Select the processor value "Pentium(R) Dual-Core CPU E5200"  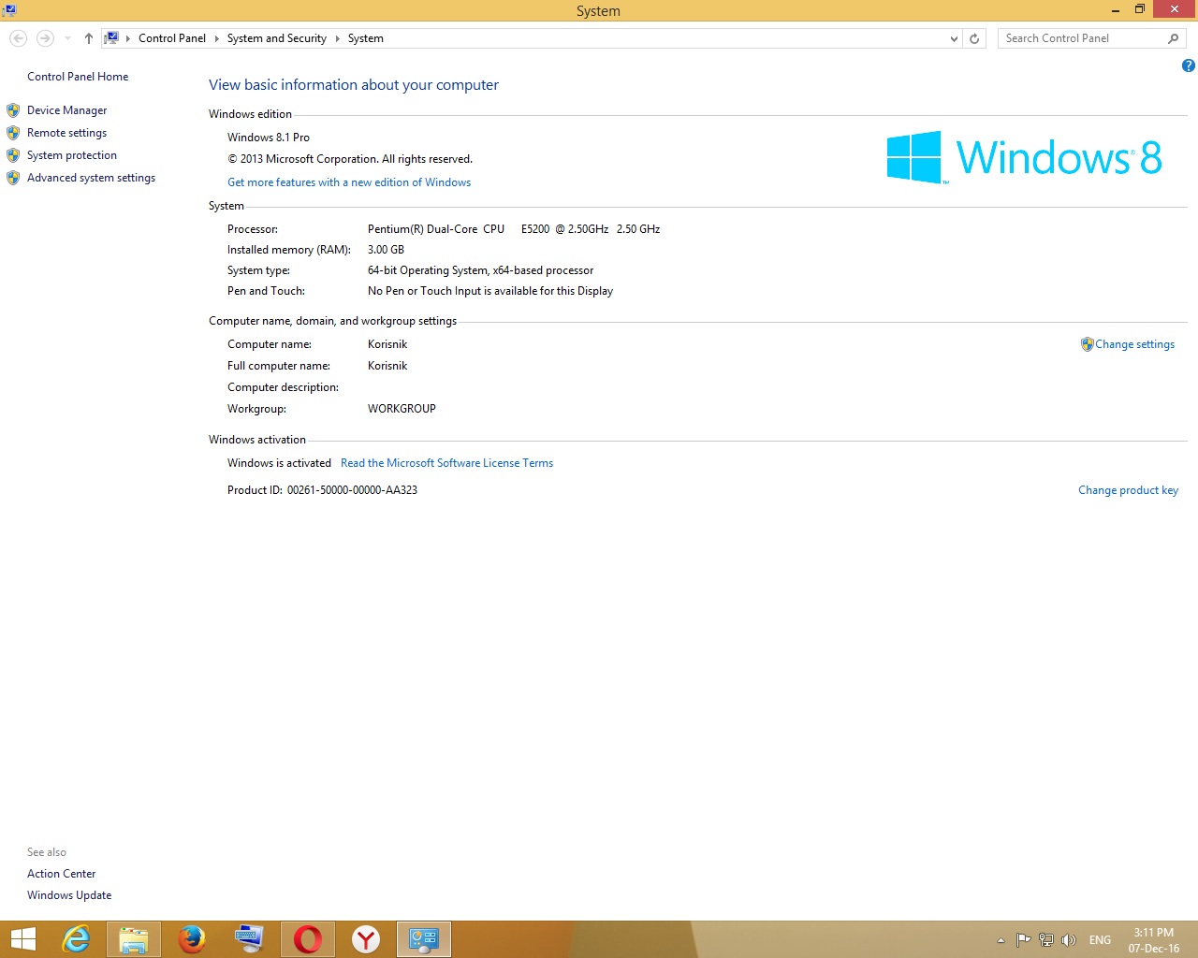click(459, 229)
